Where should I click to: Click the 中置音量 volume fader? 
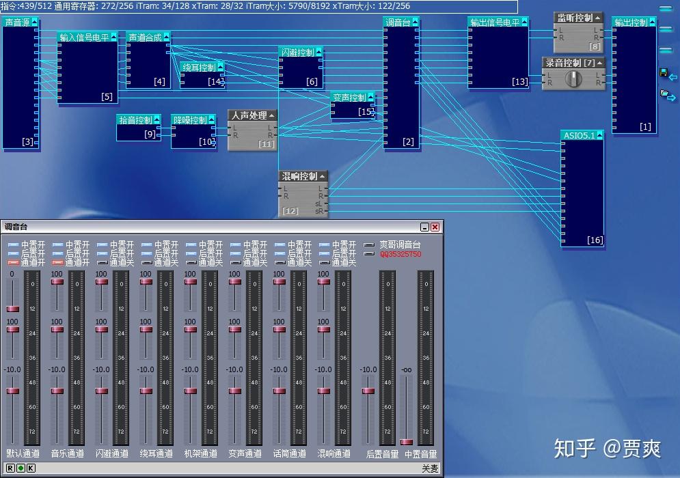click(x=407, y=442)
